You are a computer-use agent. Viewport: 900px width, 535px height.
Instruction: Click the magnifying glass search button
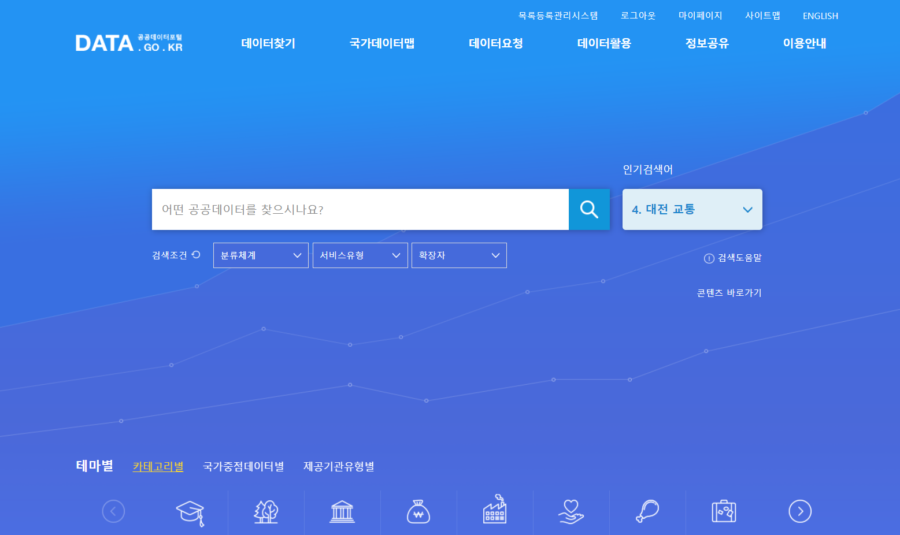pos(589,209)
